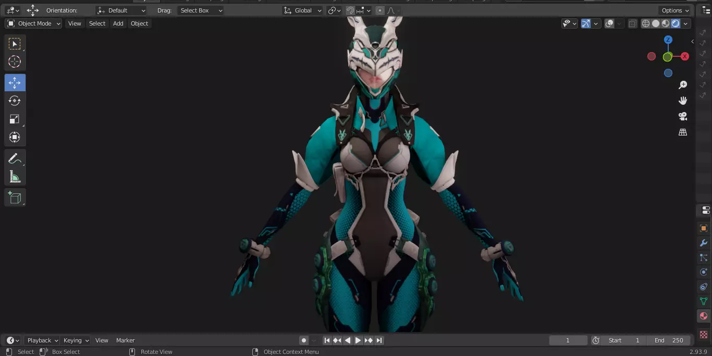Open the timeline Marker menu

click(125, 340)
